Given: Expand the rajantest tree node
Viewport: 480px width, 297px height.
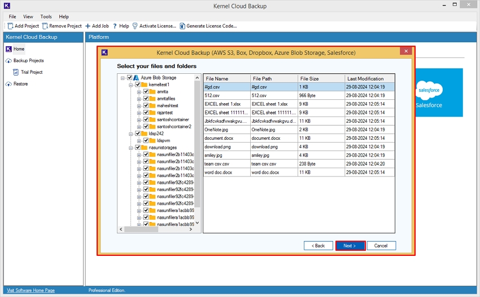Looking at the screenshot, I should [x=139, y=113].
